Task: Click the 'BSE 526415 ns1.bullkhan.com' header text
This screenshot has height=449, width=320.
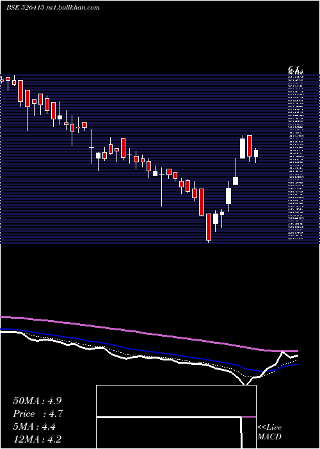Action: tap(53, 8)
